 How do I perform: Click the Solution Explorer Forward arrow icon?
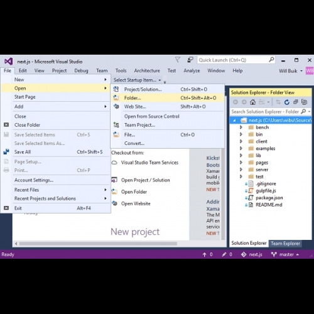point(244,102)
